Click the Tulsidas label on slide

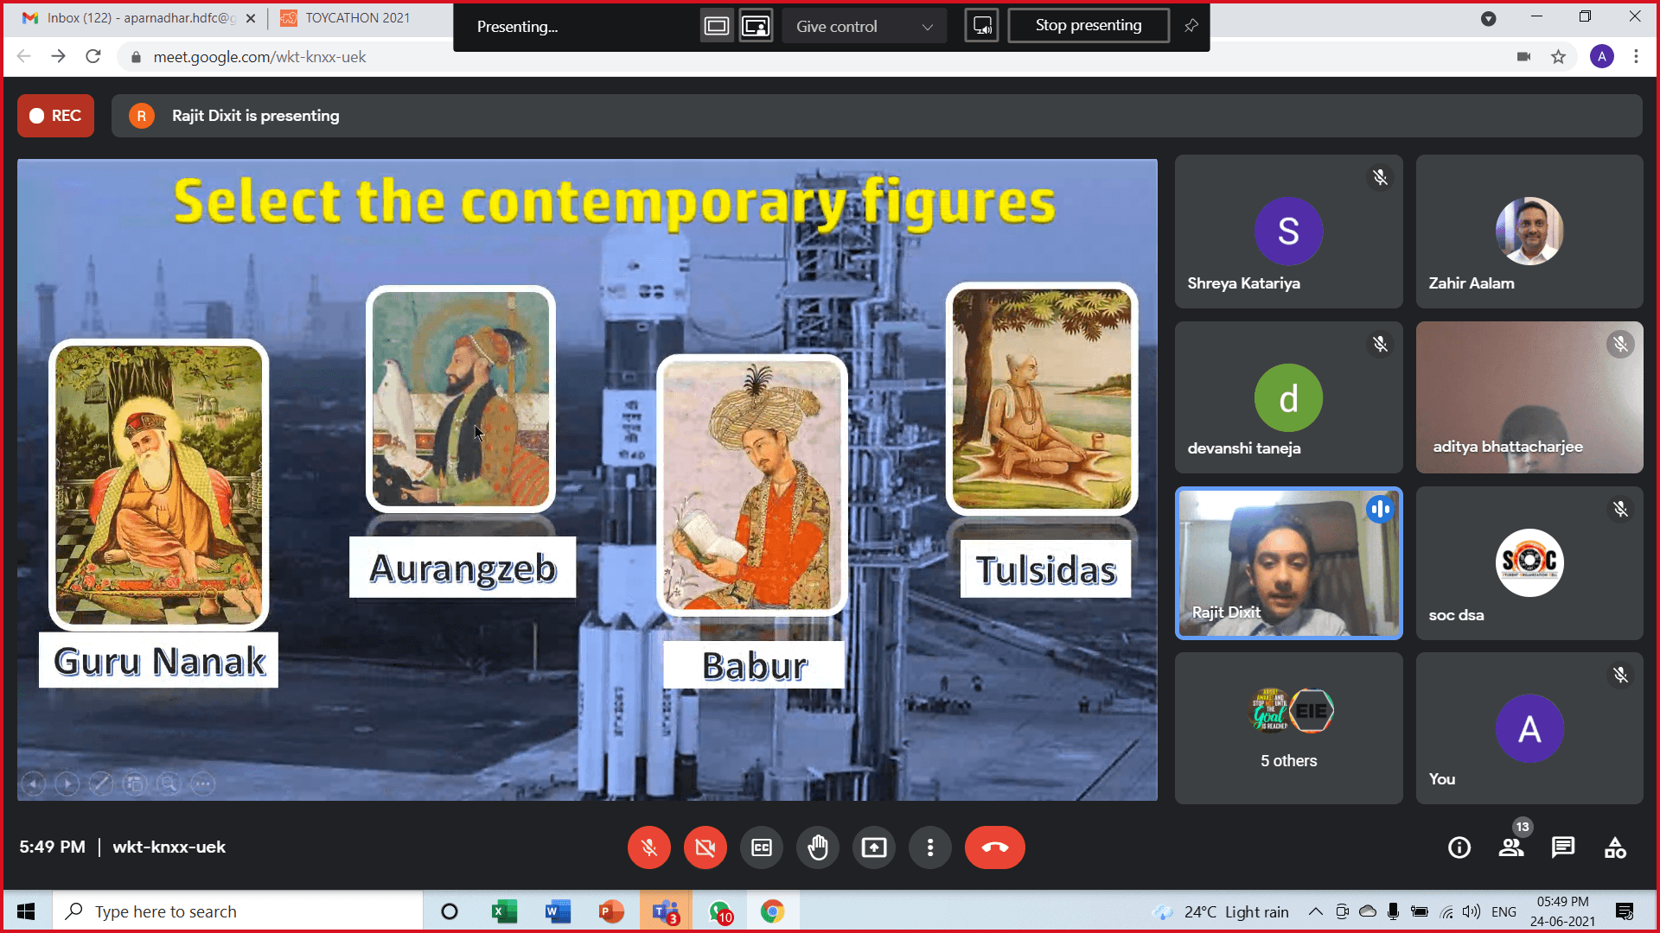coord(1045,569)
